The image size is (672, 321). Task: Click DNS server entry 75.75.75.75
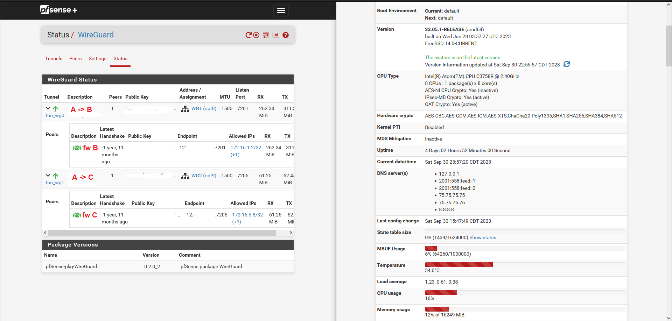pos(452,195)
